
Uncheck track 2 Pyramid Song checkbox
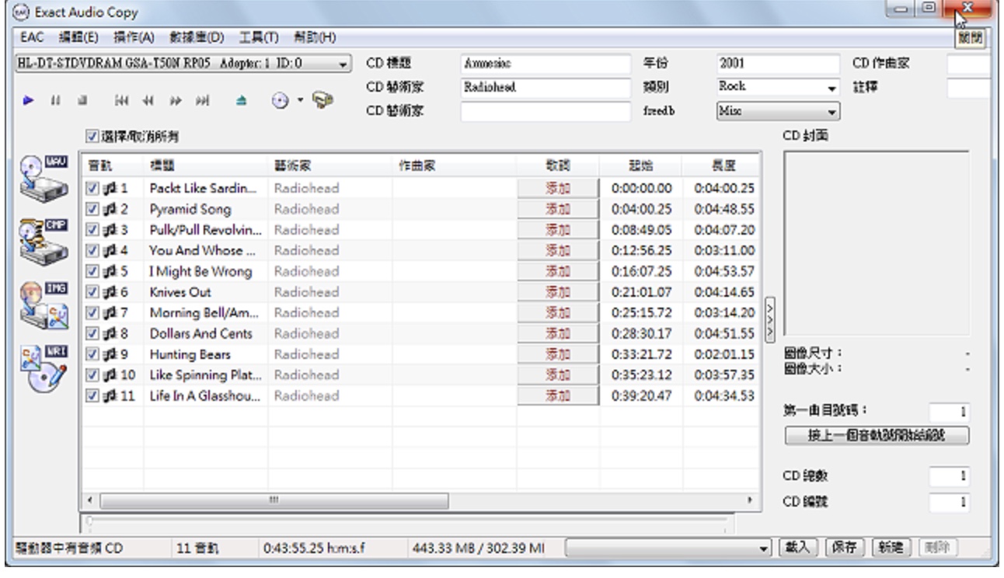pyautogui.click(x=92, y=208)
